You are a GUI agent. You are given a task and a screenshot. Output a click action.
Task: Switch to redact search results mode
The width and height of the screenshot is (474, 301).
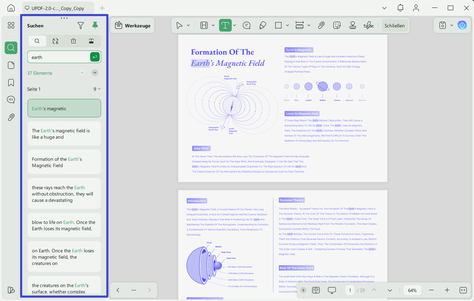pyautogui.click(x=91, y=41)
